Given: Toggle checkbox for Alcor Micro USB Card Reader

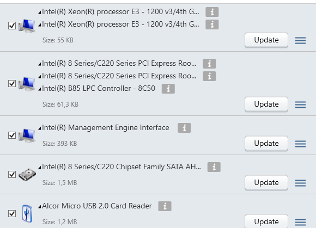Looking at the screenshot, I should tap(12, 213).
